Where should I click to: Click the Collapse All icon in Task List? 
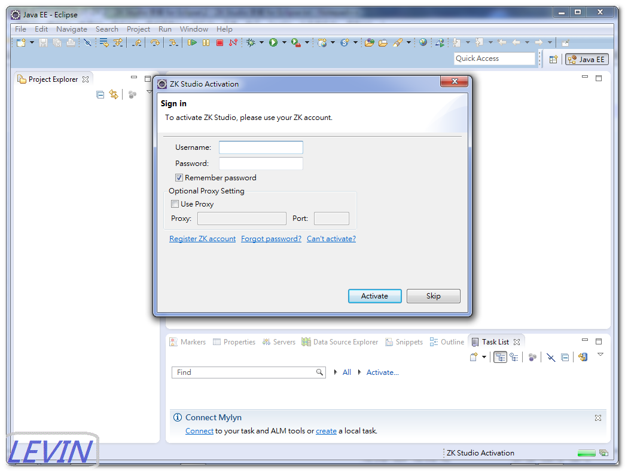565,357
